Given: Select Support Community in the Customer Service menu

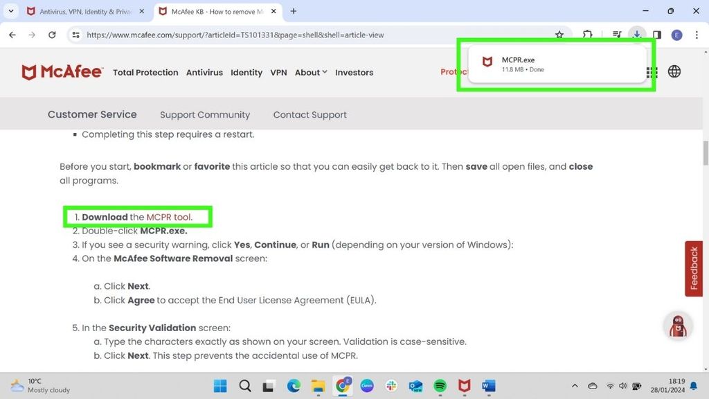Looking at the screenshot, I should coord(205,114).
